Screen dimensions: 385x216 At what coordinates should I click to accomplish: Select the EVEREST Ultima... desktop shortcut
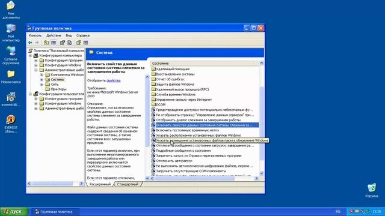[x=11, y=124]
